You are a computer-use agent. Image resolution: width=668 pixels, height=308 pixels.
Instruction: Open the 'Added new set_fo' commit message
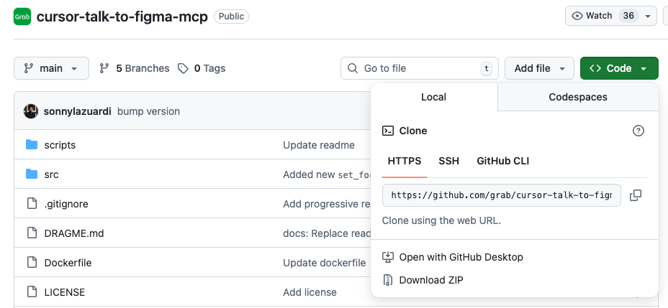coord(327,174)
